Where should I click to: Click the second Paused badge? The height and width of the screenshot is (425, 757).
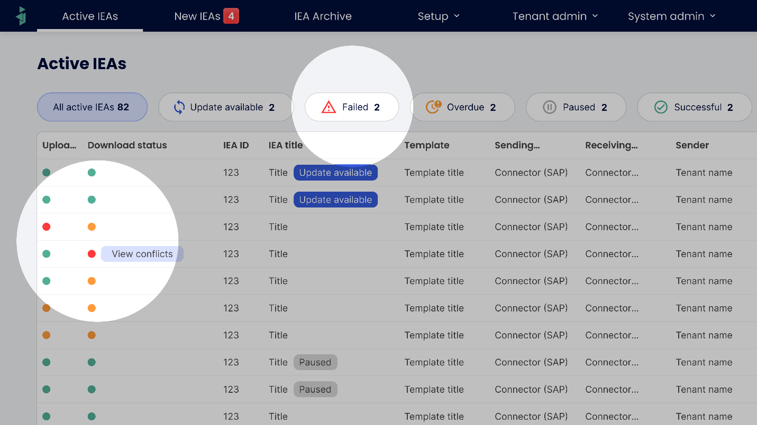click(x=315, y=390)
